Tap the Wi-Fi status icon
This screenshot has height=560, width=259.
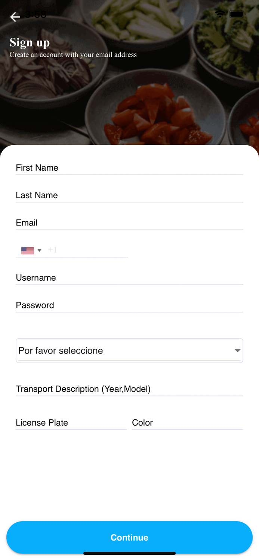click(x=220, y=14)
